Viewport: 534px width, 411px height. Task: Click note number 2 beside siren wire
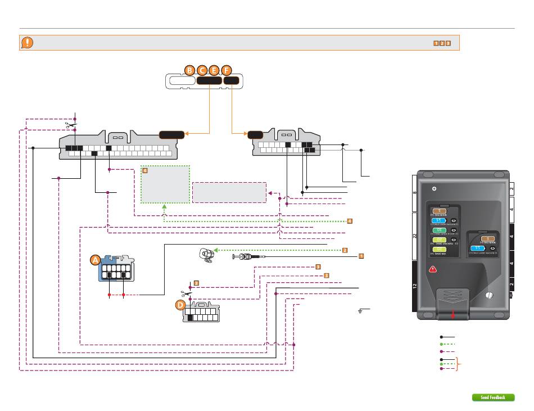tap(345, 250)
